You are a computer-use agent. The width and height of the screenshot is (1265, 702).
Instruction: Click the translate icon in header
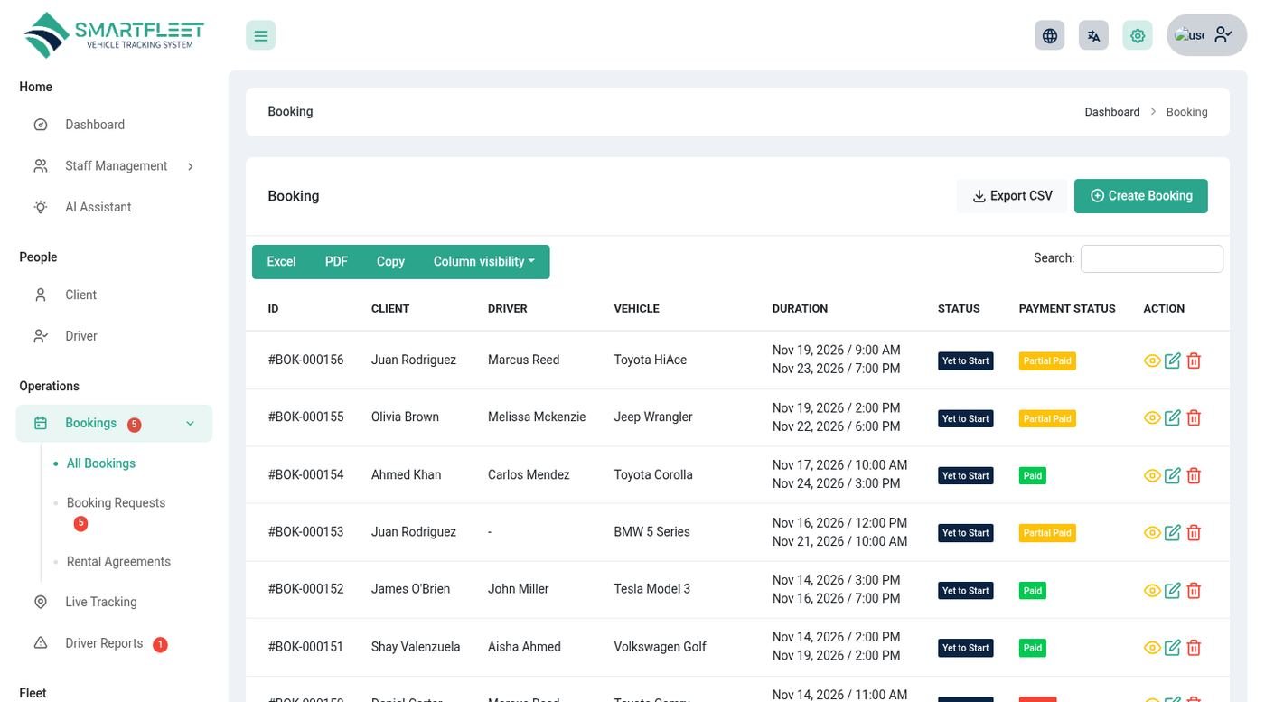tap(1093, 35)
